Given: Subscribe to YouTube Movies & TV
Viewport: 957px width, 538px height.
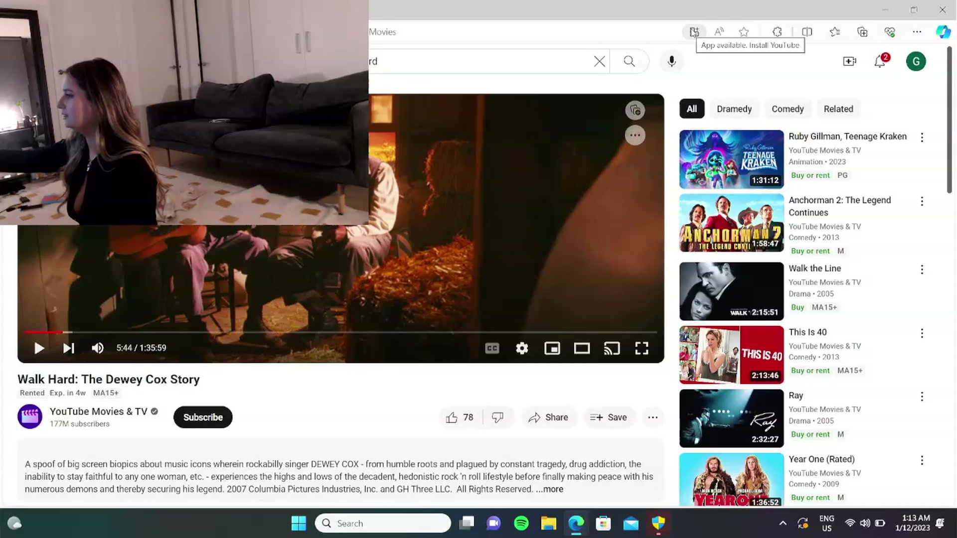Looking at the screenshot, I should click(x=203, y=417).
